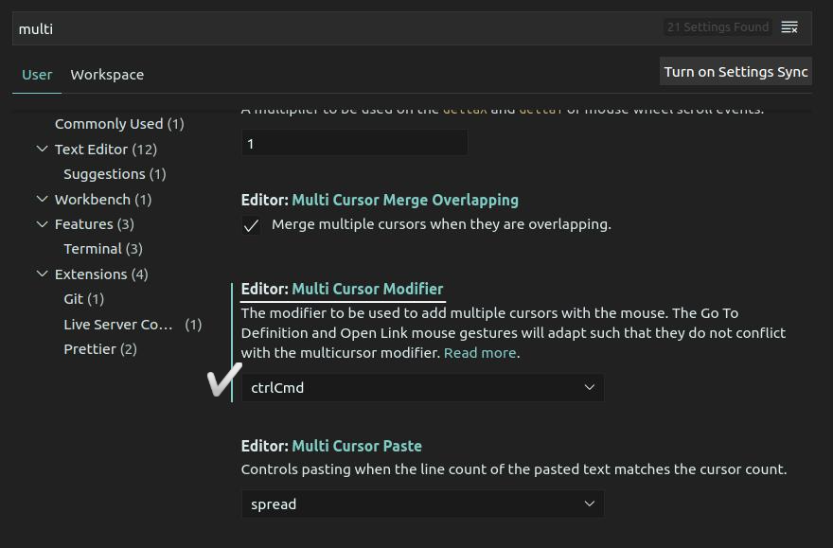Select Suggestions (1) subcategory
833x548 pixels.
(x=115, y=174)
